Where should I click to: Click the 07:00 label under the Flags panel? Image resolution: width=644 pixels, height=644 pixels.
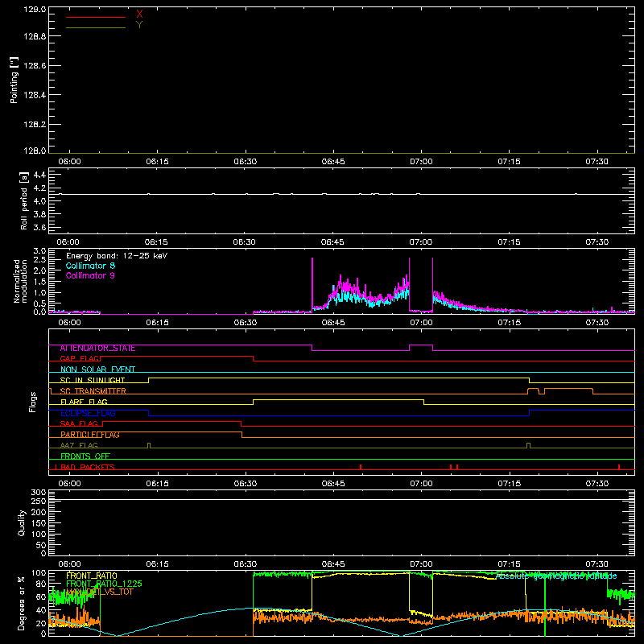(421, 484)
